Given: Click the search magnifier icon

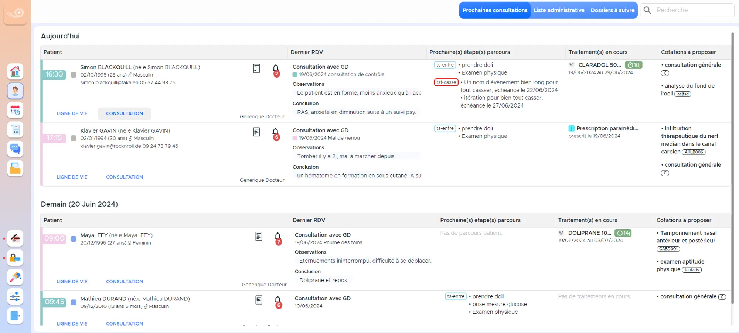Looking at the screenshot, I should pyautogui.click(x=647, y=10).
